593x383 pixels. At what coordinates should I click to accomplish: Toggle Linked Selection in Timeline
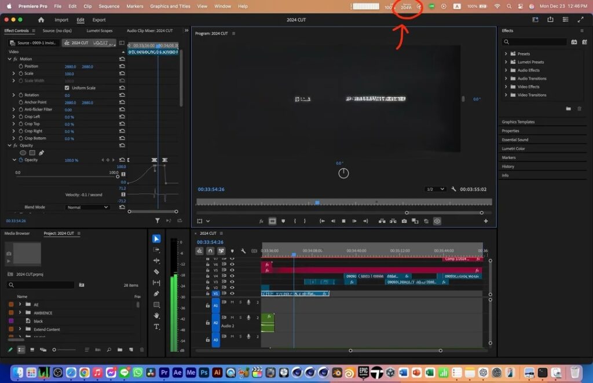coord(221,251)
